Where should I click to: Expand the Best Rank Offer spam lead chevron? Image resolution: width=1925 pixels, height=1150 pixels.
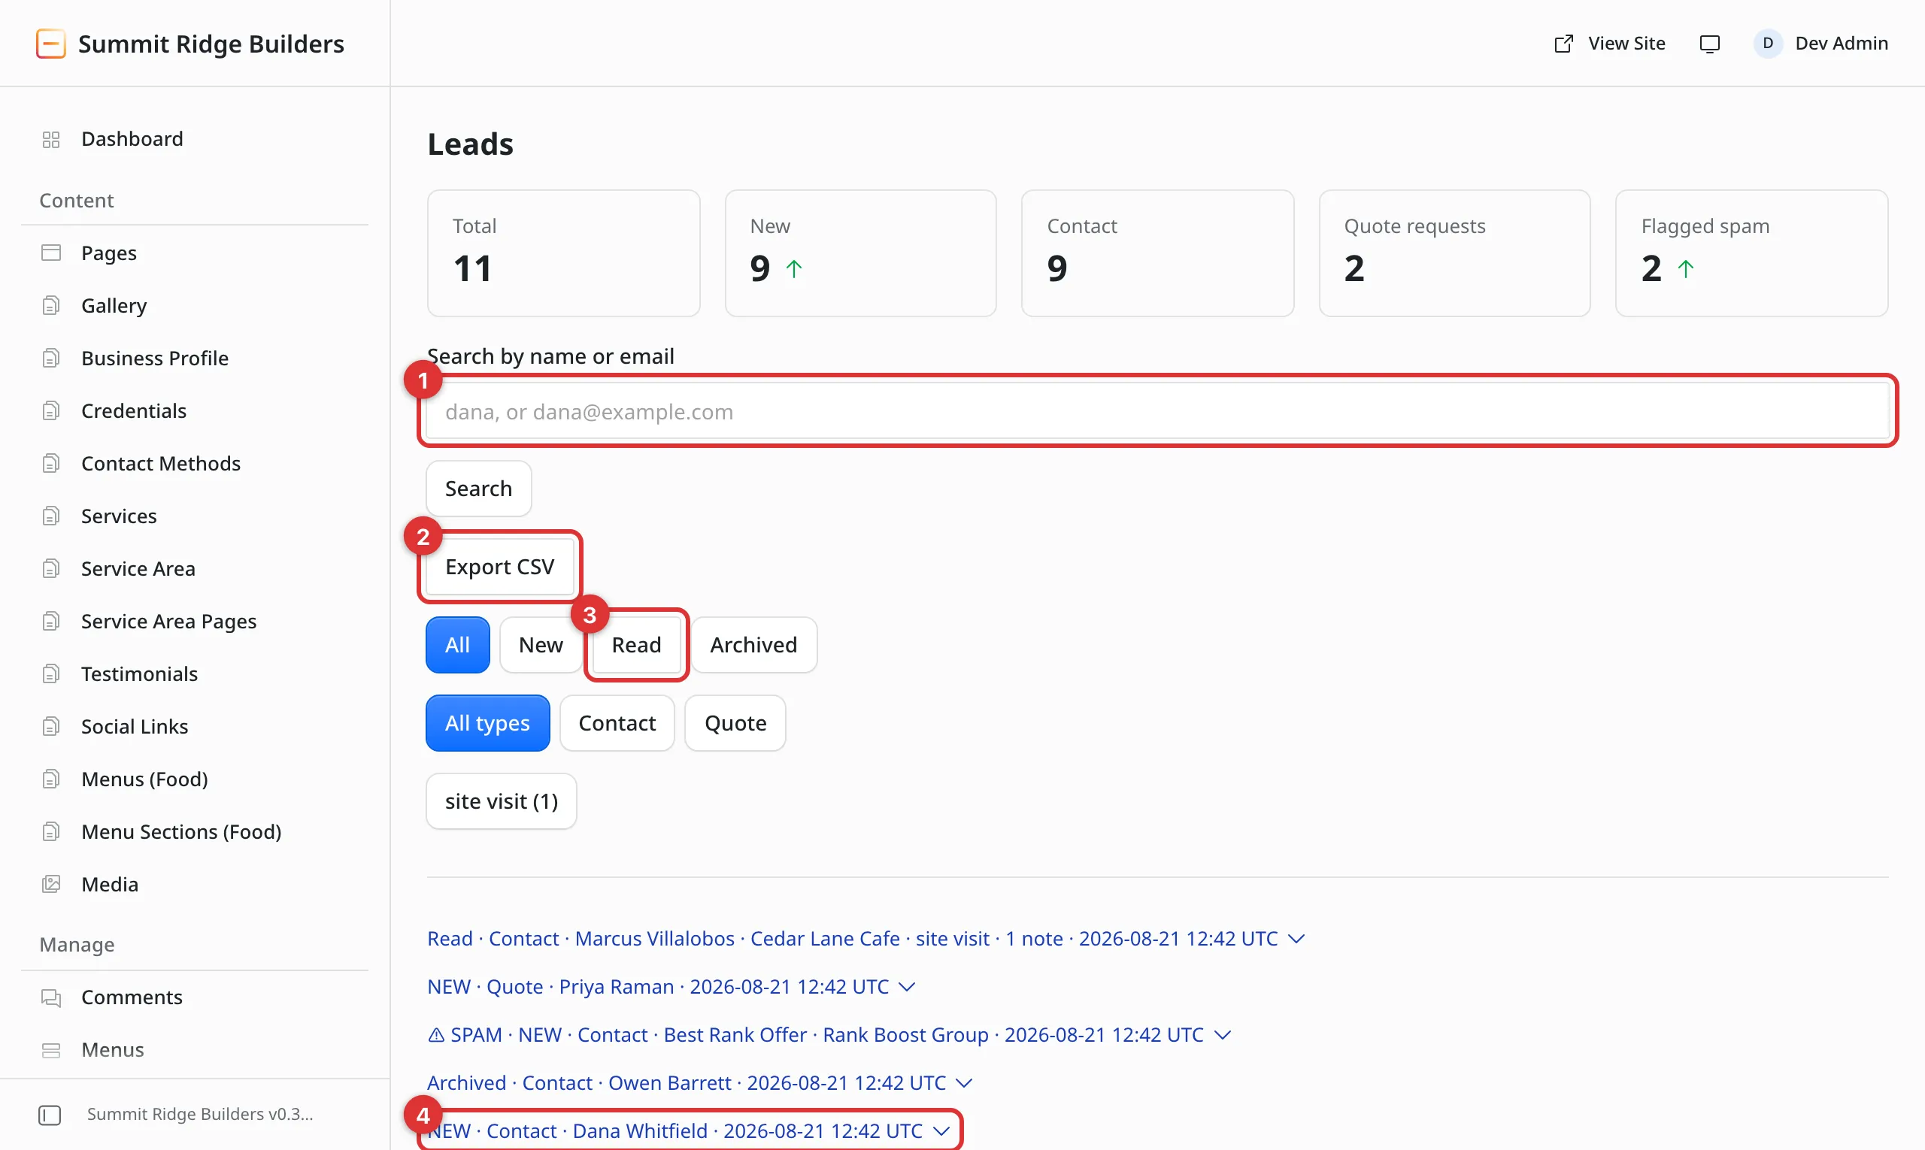(x=1223, y=1035)
